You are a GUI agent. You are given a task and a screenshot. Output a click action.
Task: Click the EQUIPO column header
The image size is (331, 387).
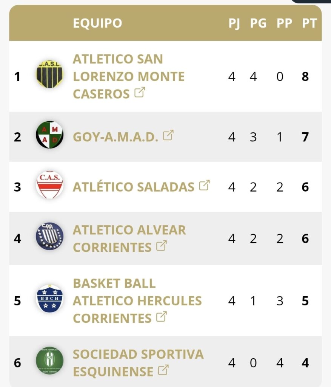pyautogui.click(x=97, y=23)
